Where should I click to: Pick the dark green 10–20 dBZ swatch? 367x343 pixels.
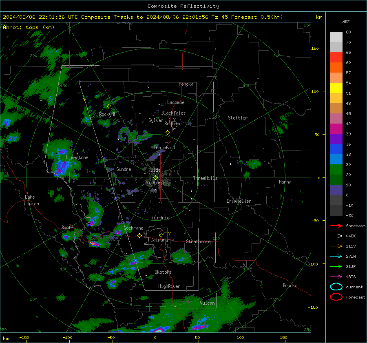point(336,179)
